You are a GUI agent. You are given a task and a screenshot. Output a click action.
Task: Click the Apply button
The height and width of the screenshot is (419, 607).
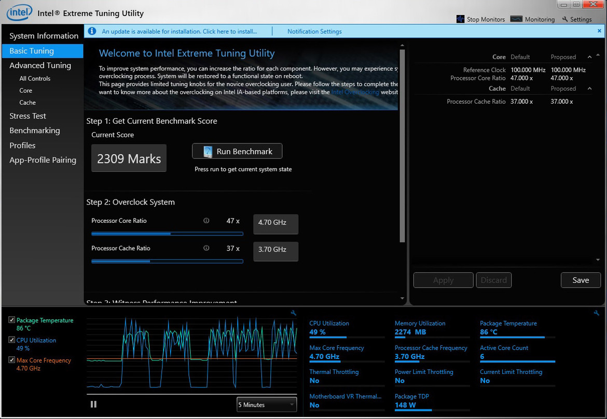443,280
